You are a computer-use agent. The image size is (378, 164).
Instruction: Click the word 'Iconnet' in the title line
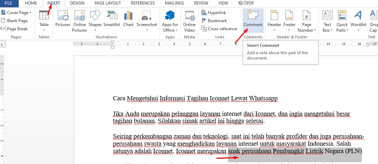[x=220, y=98]
